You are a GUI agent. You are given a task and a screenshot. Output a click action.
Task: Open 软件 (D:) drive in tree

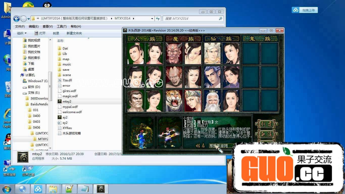31,87
